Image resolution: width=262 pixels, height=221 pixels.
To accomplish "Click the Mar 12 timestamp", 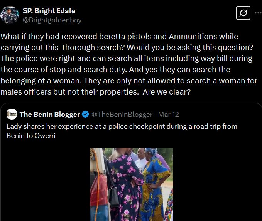I will point(168,115).
